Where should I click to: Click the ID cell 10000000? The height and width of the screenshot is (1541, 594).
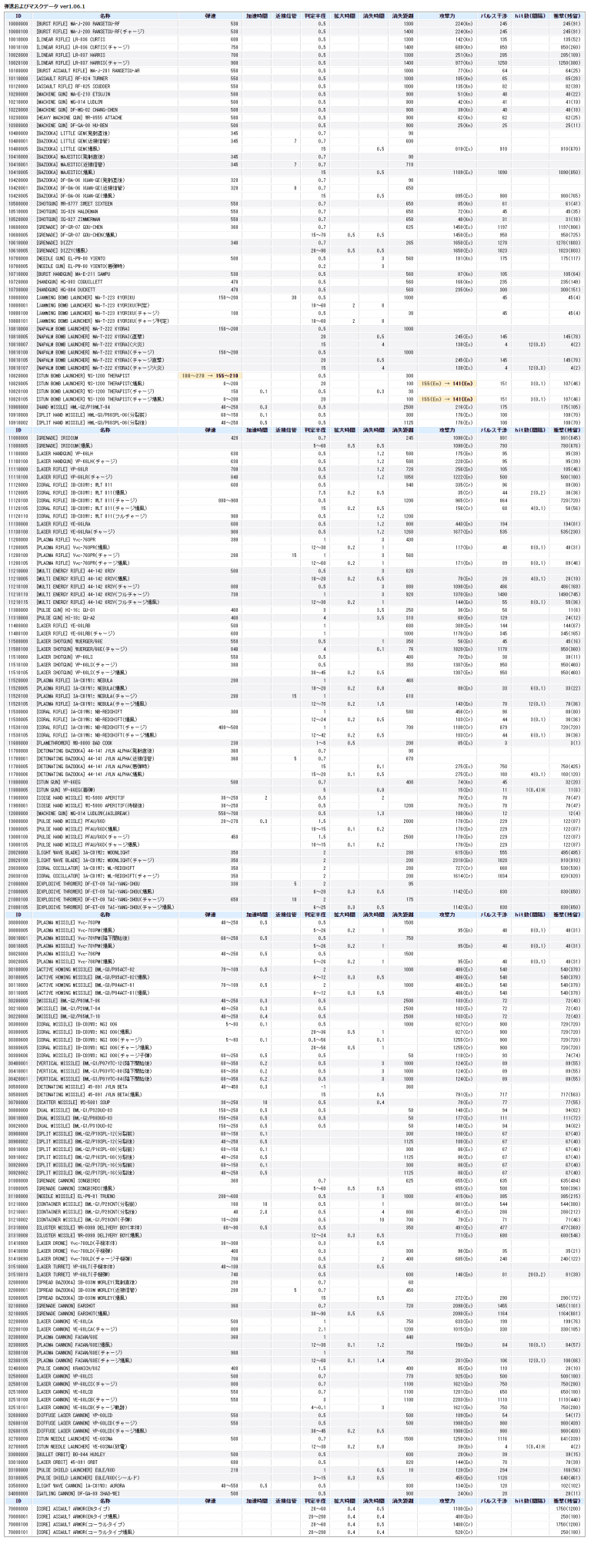point(18,23)
